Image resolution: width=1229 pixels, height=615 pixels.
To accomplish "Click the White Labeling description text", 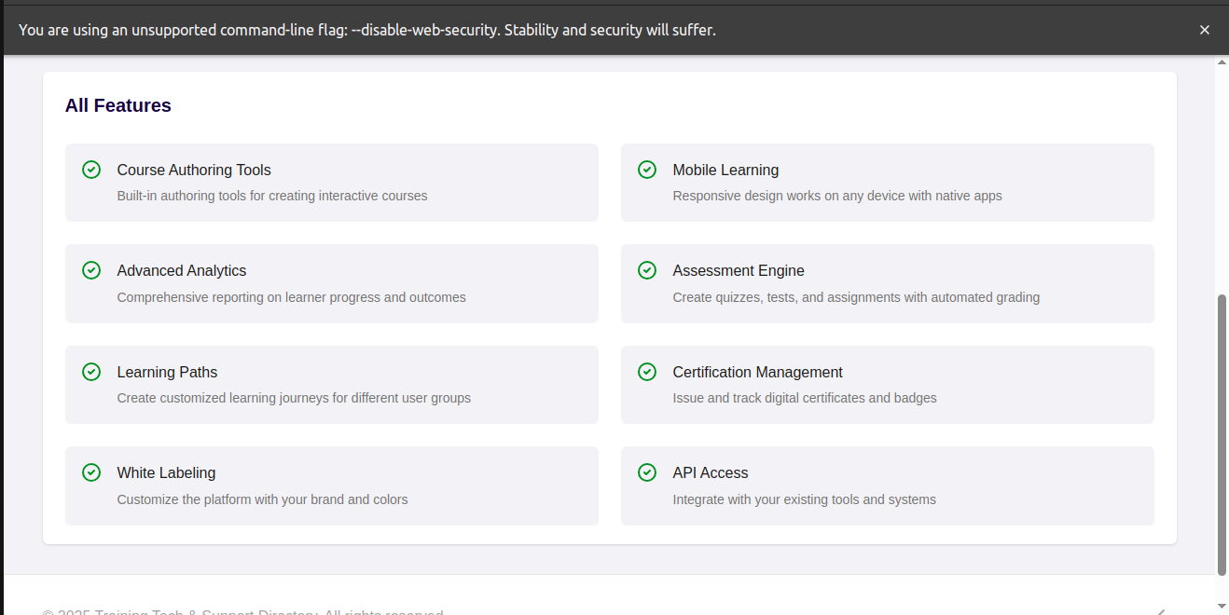I will click(263, 499).
